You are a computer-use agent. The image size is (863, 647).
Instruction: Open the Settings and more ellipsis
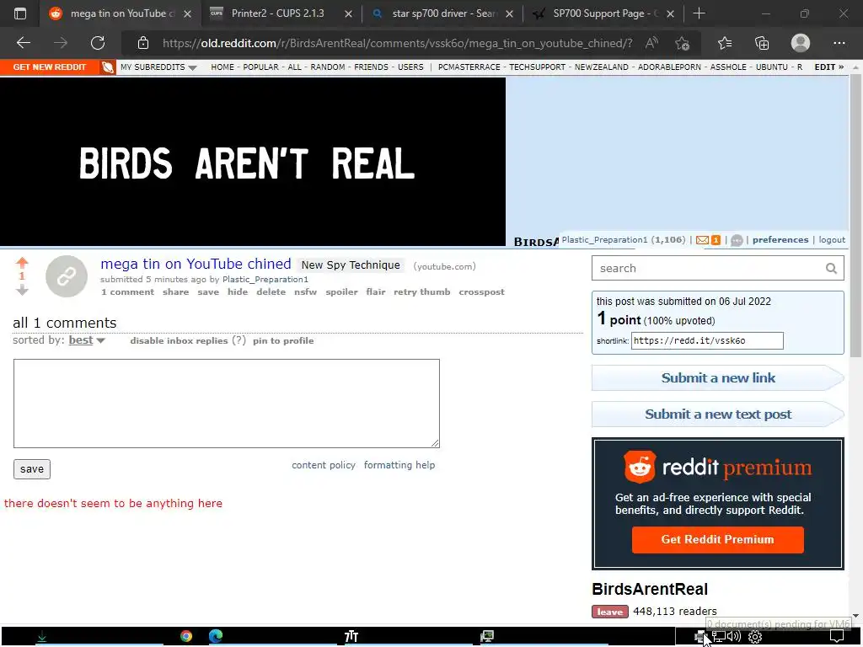(839, 43)
